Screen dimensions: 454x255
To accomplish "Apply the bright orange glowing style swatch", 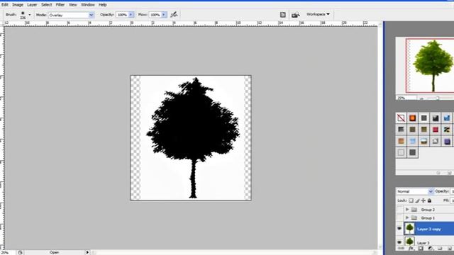I will (x=413, y=118).
